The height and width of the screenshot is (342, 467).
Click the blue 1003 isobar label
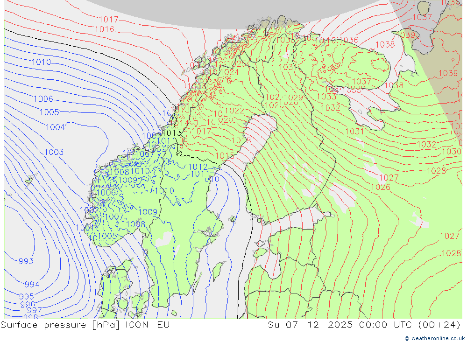tap(54, 152)
